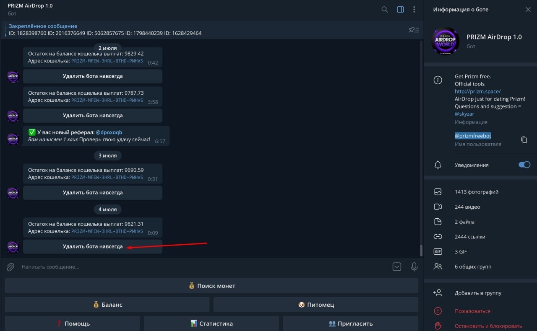Click the Баланс keyboard button

[107, 305]
